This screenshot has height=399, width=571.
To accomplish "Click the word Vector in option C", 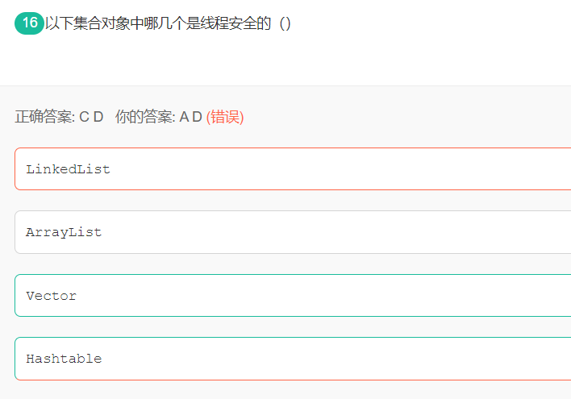I will (x=52, y=296).
